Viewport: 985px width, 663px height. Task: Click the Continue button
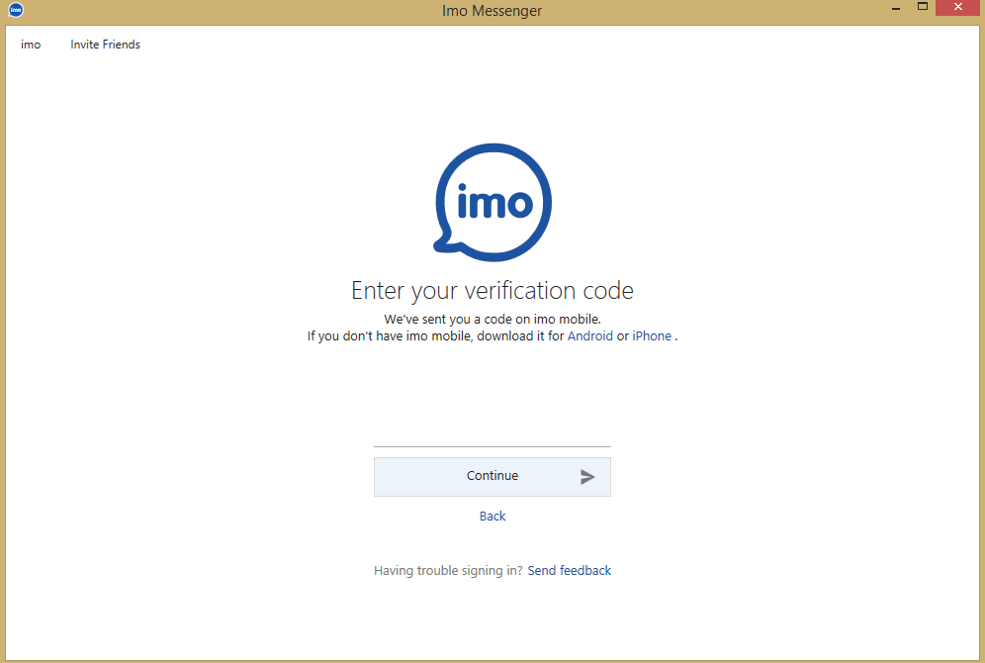(492, 477)
